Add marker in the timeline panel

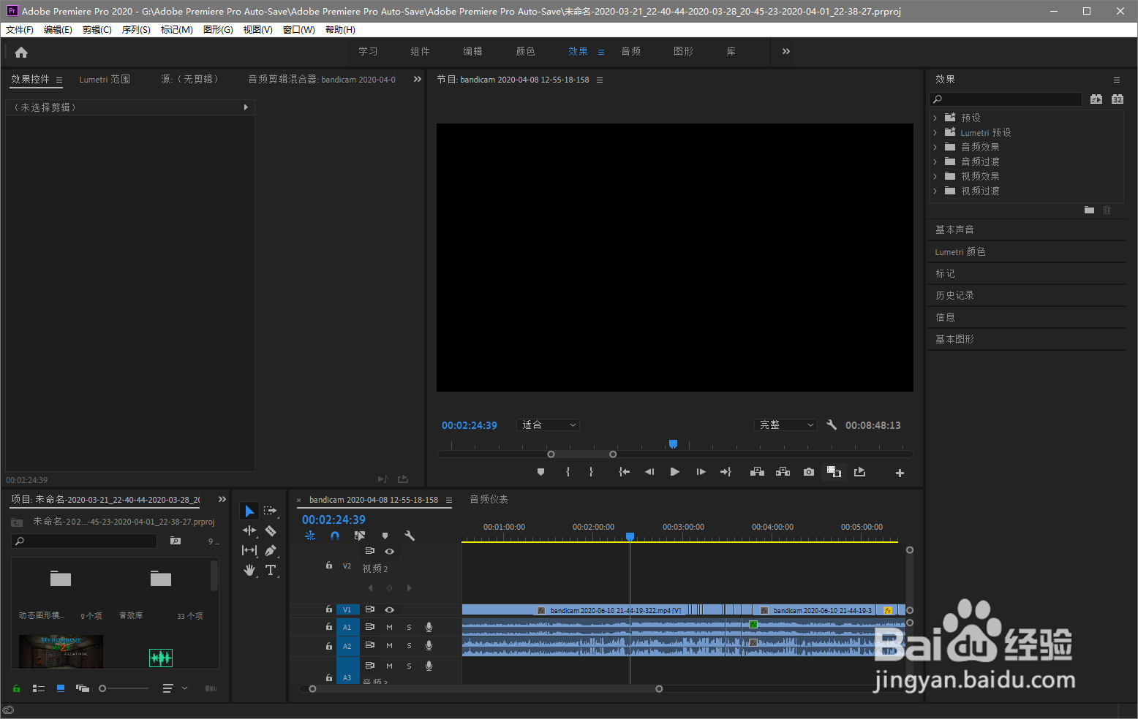point(385,536)
